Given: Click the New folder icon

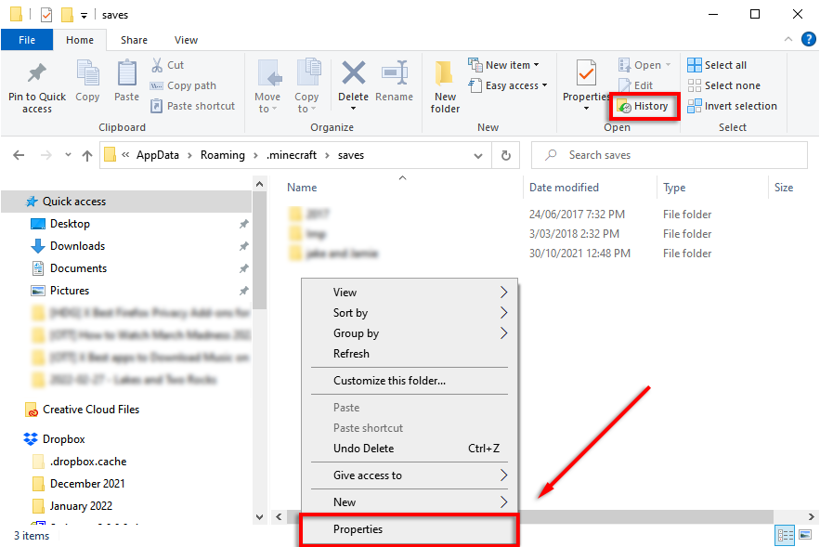Looking at the screenshot, I should tap(445, 73).
